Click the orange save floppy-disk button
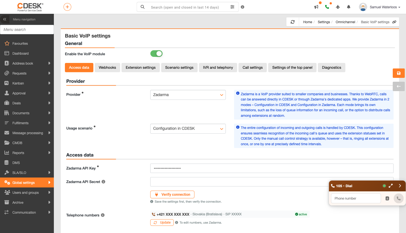406x233 pixels. pyautogui.click(x=399, y=73)
